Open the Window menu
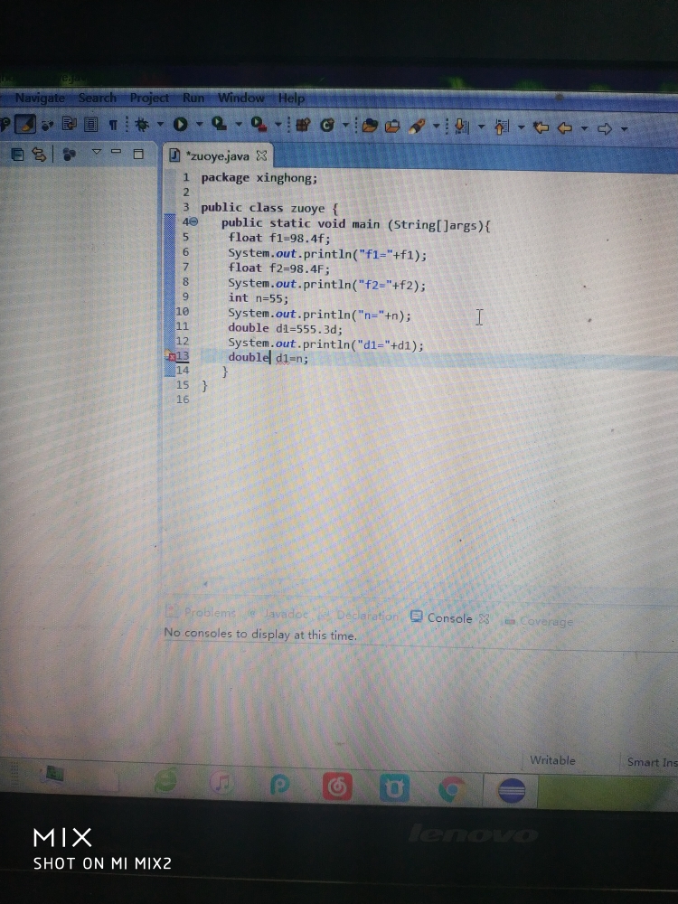 point(241,98)
